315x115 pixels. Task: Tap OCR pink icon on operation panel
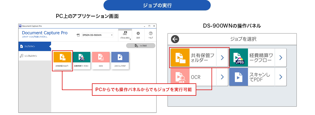(180, 77)
